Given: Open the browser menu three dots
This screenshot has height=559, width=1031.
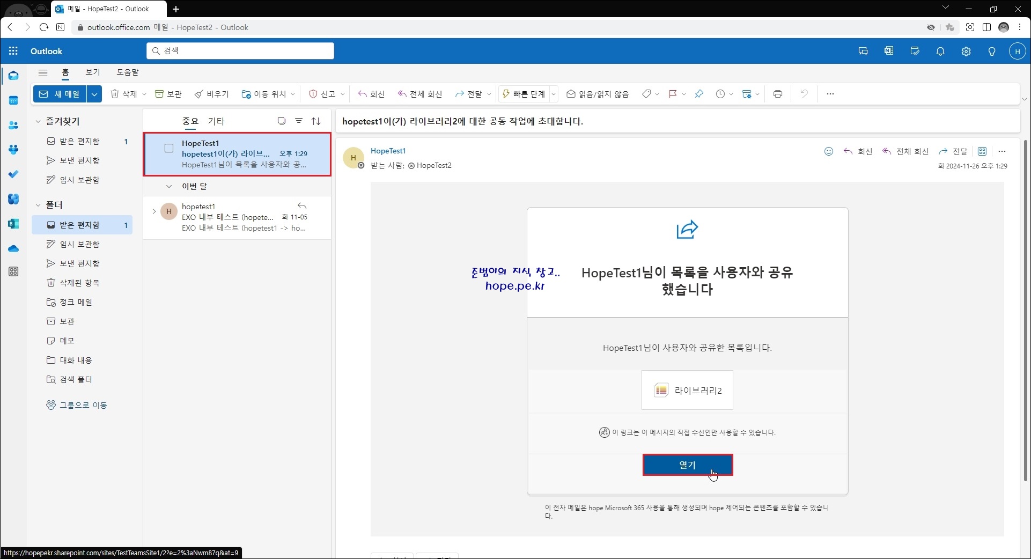Looking at the screenshot, I should (x=1020, y=27).
